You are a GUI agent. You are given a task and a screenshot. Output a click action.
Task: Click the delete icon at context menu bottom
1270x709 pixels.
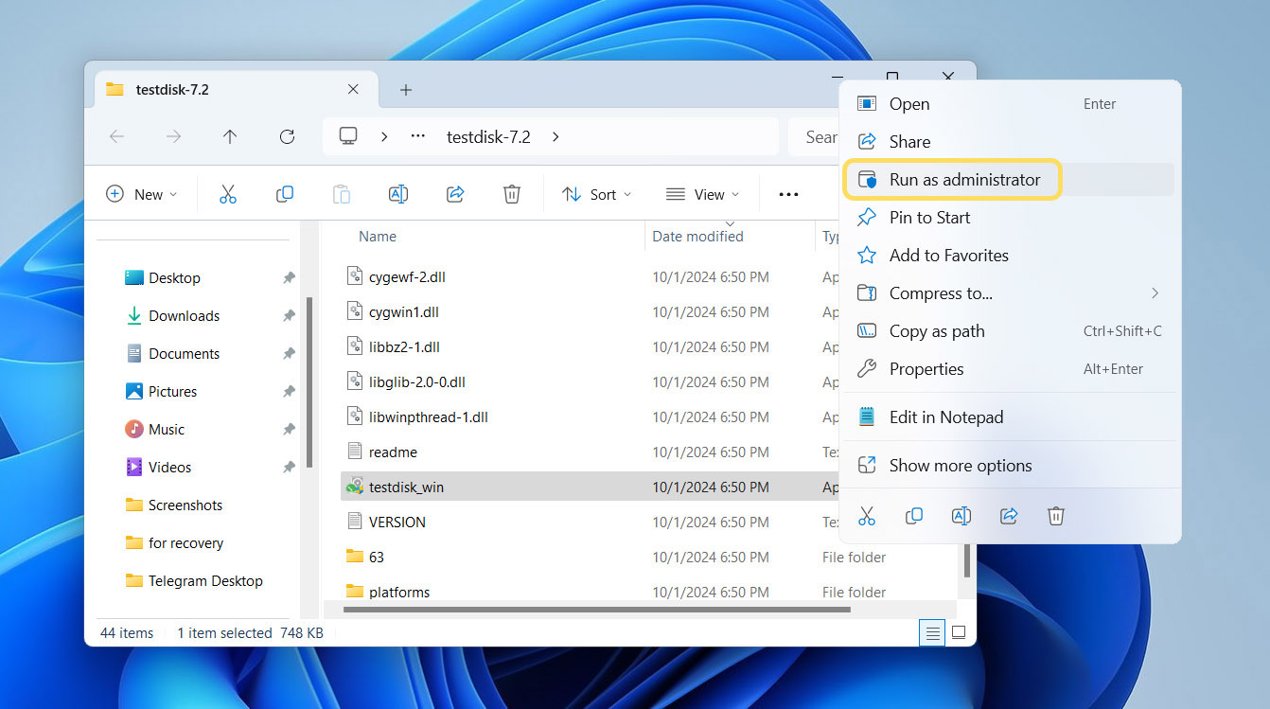[1056, 516]
